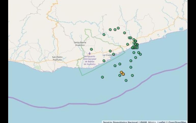Screen dimensions: 196x123
Task: Click the Aeropuerto Internacional de Bahías de Huatulco label
Action: click(89, 60)
